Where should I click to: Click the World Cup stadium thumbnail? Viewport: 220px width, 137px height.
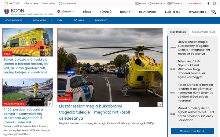(x=28, y=92)
